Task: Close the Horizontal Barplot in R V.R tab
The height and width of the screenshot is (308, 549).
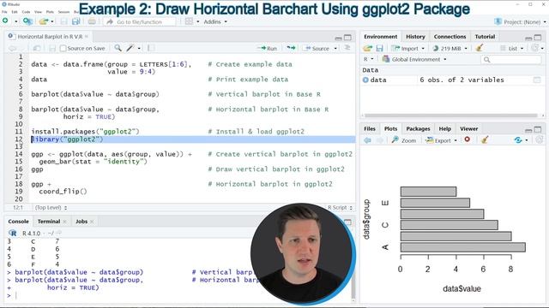Action: (87, 36)
